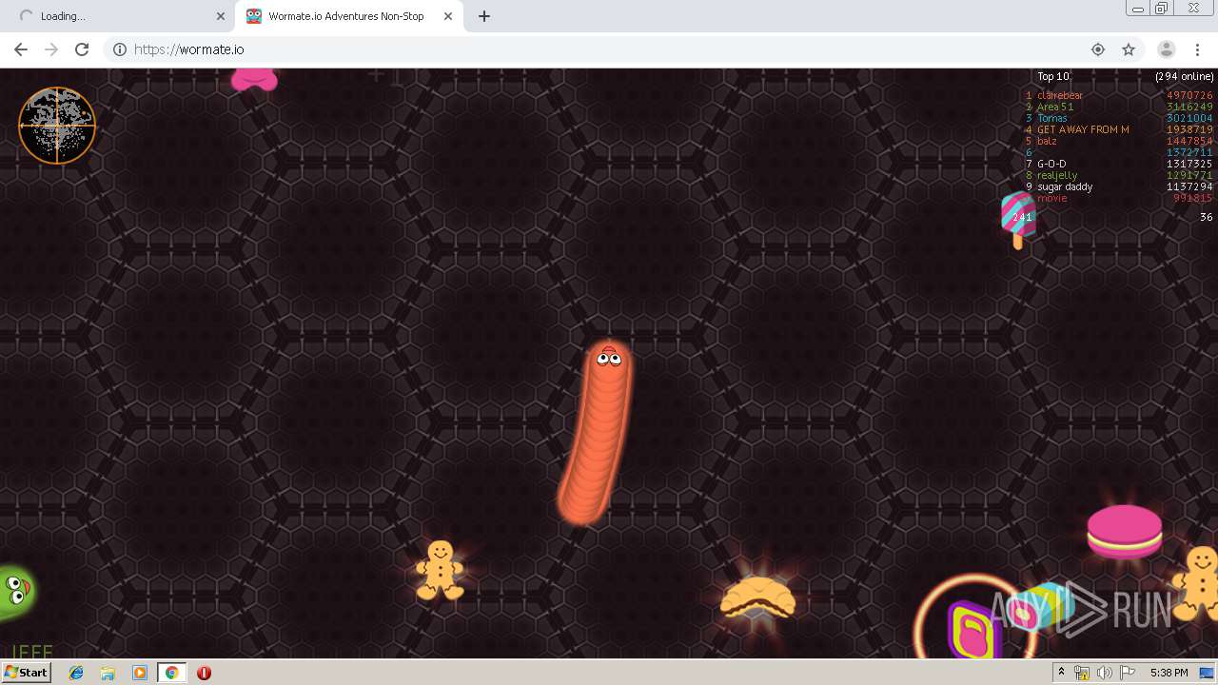Click the address bar showing wormate.io

point(609,49)
